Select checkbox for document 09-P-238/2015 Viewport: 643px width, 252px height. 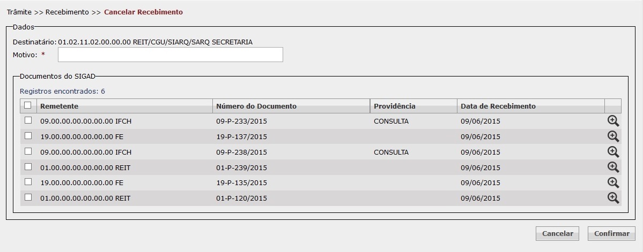pyautogui.click(x=28, y=151)
